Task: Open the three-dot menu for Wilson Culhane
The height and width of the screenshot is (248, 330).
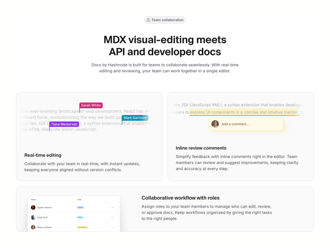Action: (x=113, y=227)
